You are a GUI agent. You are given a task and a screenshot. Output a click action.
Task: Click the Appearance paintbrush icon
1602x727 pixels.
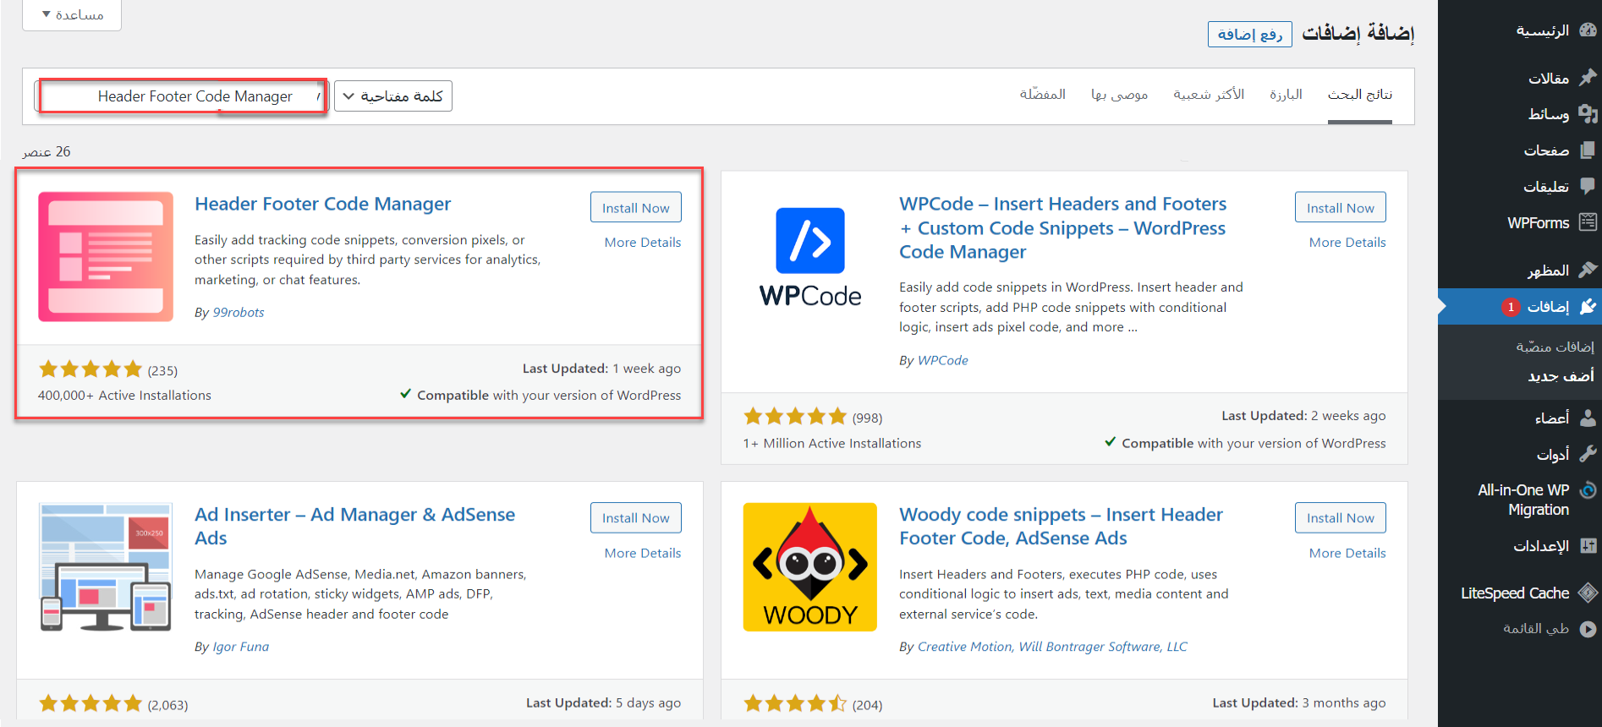coord(1588,270)
